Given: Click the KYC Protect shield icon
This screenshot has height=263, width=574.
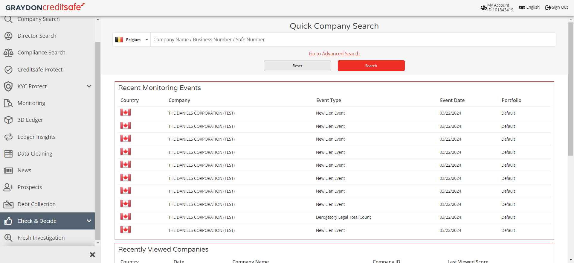Looking at the screenshot, I should click(8, 86).
